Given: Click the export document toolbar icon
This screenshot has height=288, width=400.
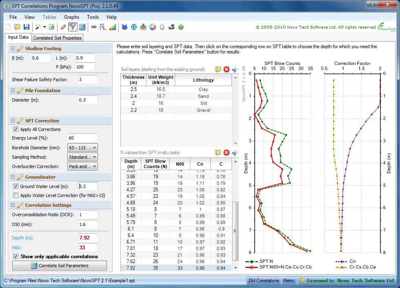Looking at the screenshot, I should pos(52,27).
